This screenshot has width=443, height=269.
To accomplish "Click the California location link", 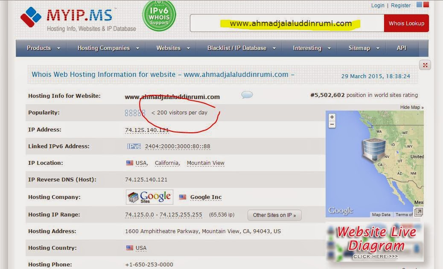I will point(167,163).
